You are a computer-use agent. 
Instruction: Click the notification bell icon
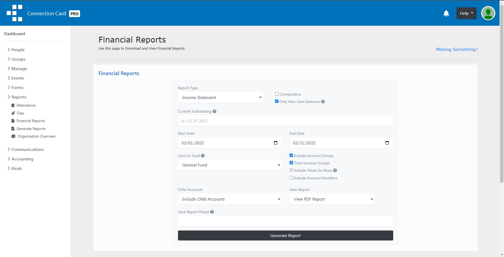point(446,13)
